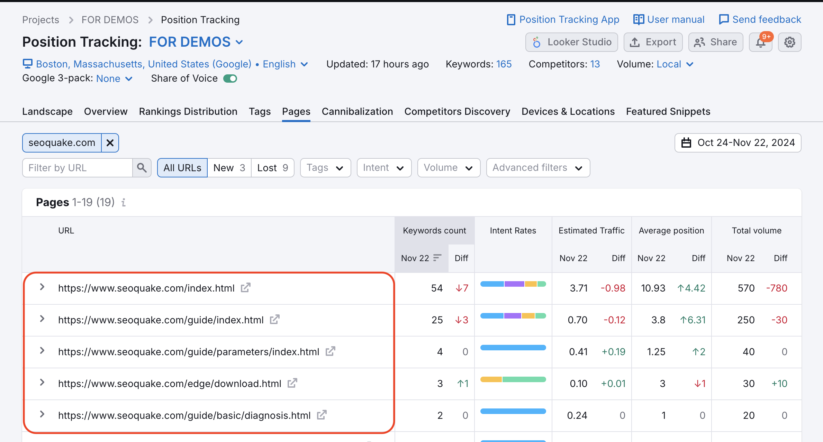Viewport: 823px width, 442px height.
Task: Open the Position Tracking App link
Action: [x=563, y=20]
